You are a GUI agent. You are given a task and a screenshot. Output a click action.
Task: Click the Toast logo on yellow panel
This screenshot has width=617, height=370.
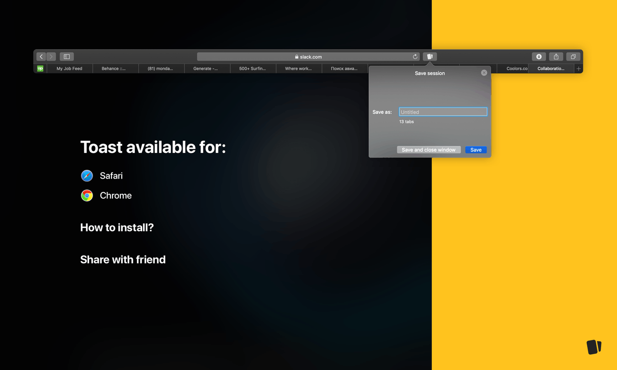point(594,347)
